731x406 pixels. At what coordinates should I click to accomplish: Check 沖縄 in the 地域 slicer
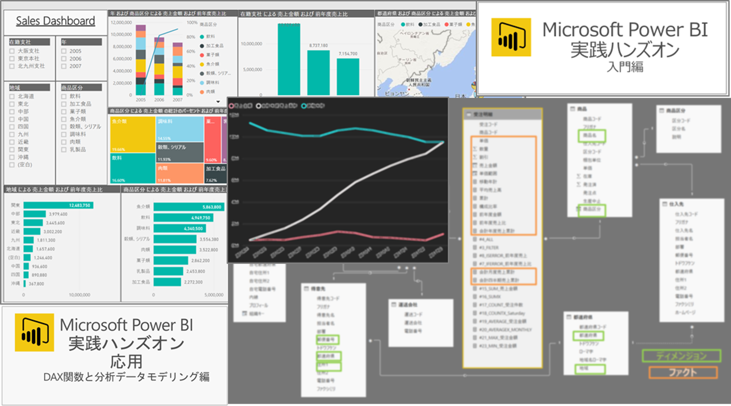click(x=12, y=157)
